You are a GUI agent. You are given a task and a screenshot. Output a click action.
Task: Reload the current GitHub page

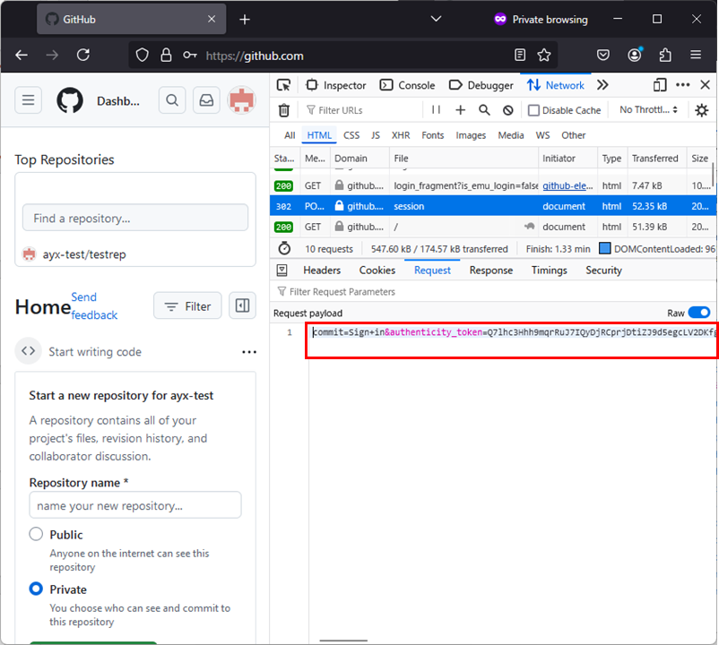(x=83, y=56)
